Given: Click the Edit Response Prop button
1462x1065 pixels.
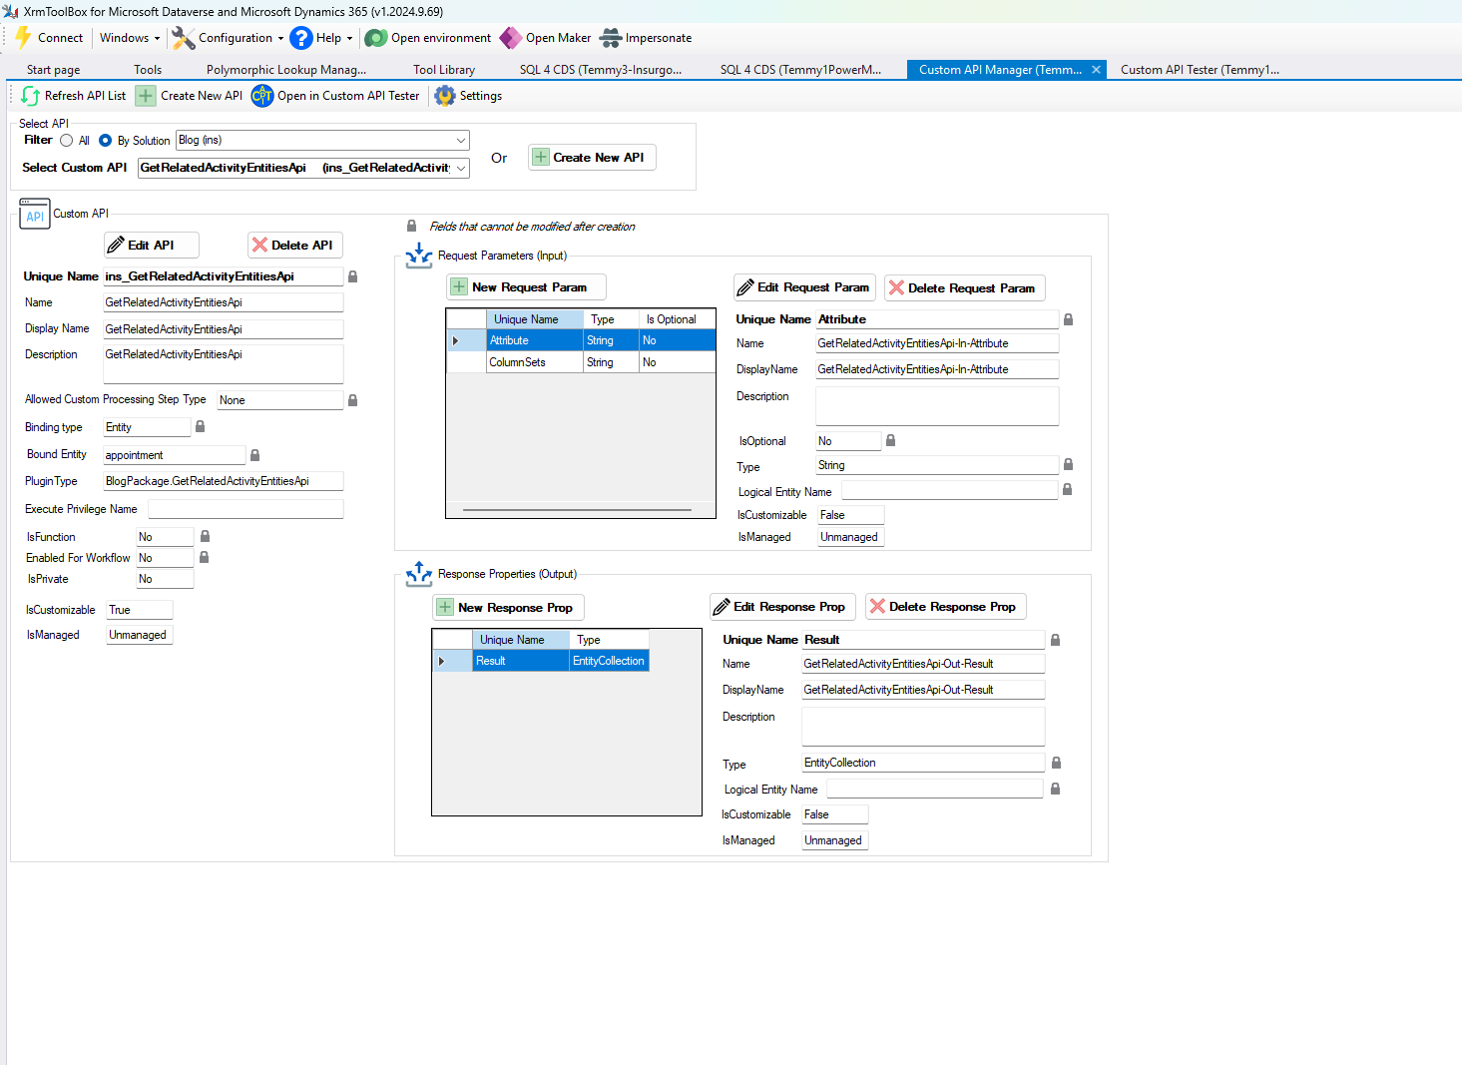Looking at the screenshot, I should click(780, 606).
